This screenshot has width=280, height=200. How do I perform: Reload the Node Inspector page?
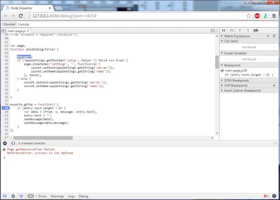[21, 16]
